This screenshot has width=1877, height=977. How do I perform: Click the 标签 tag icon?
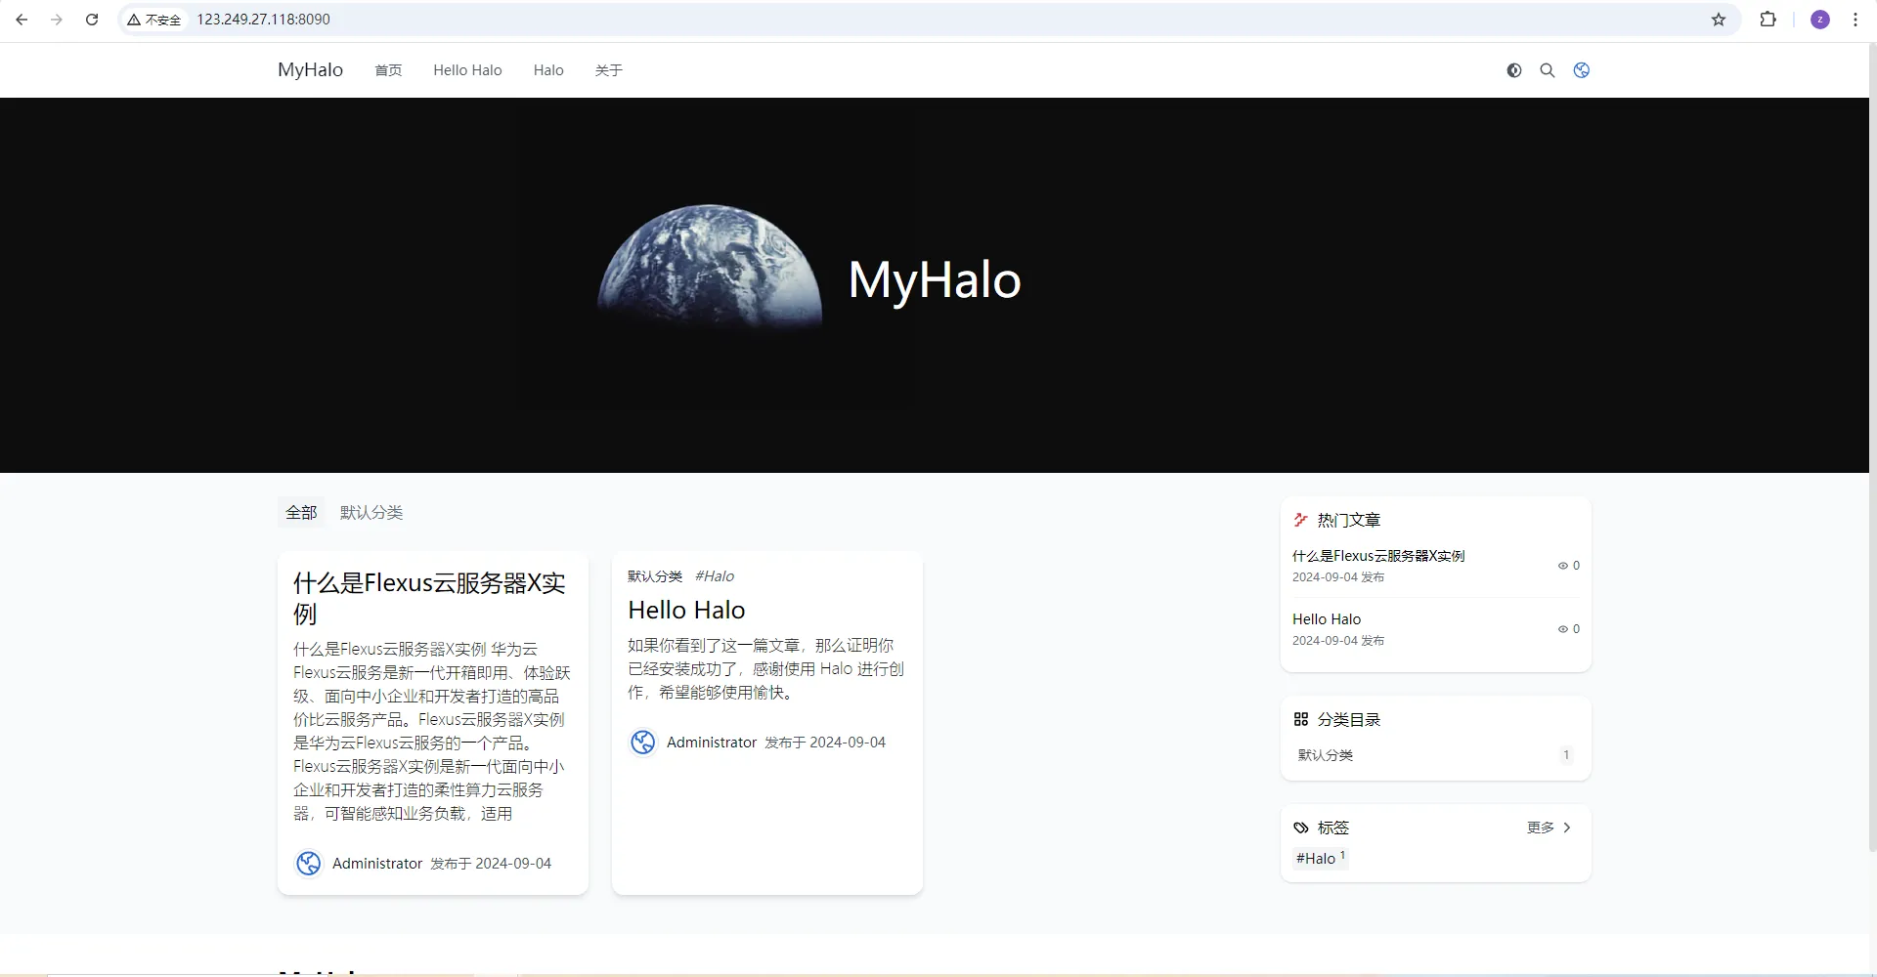tap(1301, 828)
